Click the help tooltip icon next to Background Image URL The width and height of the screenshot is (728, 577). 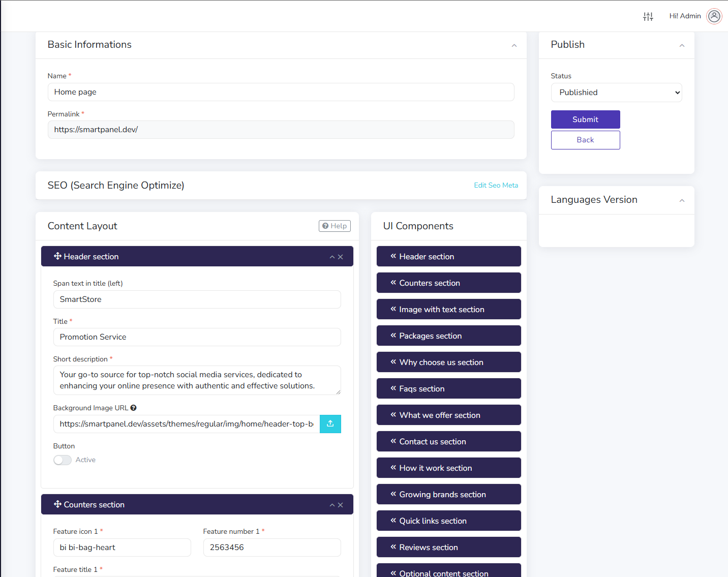pos(133,407)
